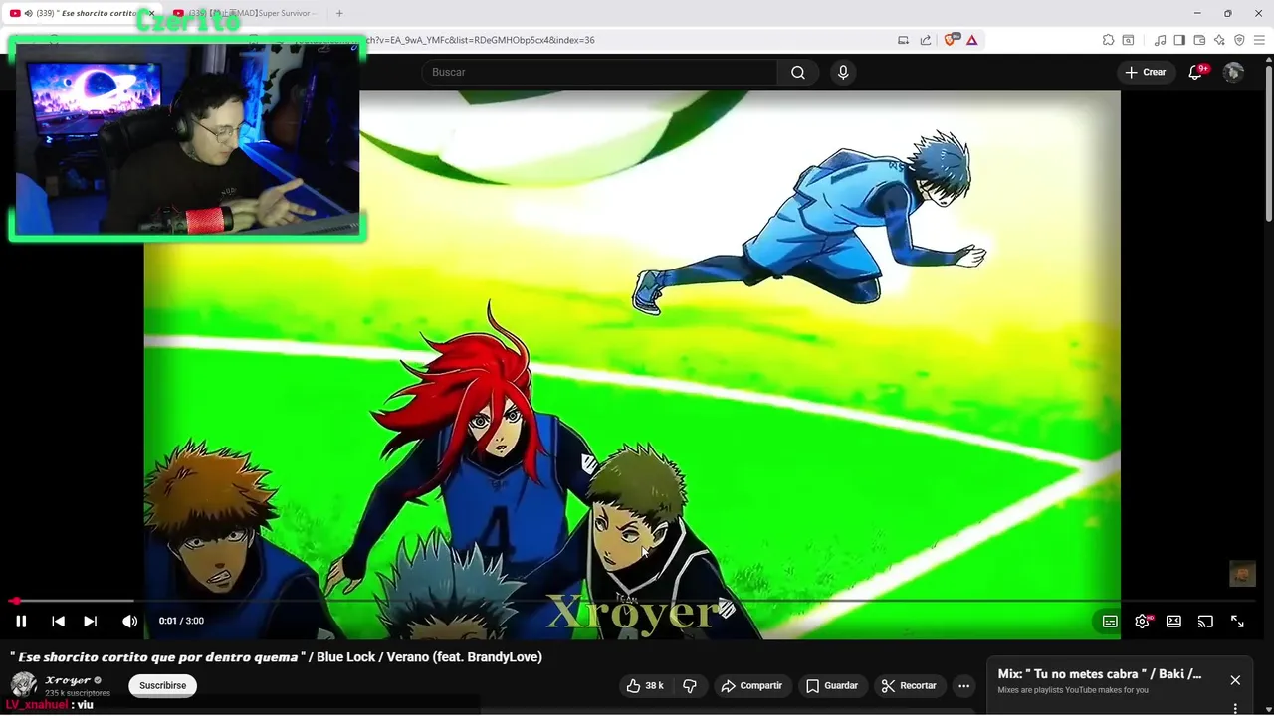Open the player settings gear
Image resolution: width=1274 pixels, height=716 pixels.
point(1143,621)
